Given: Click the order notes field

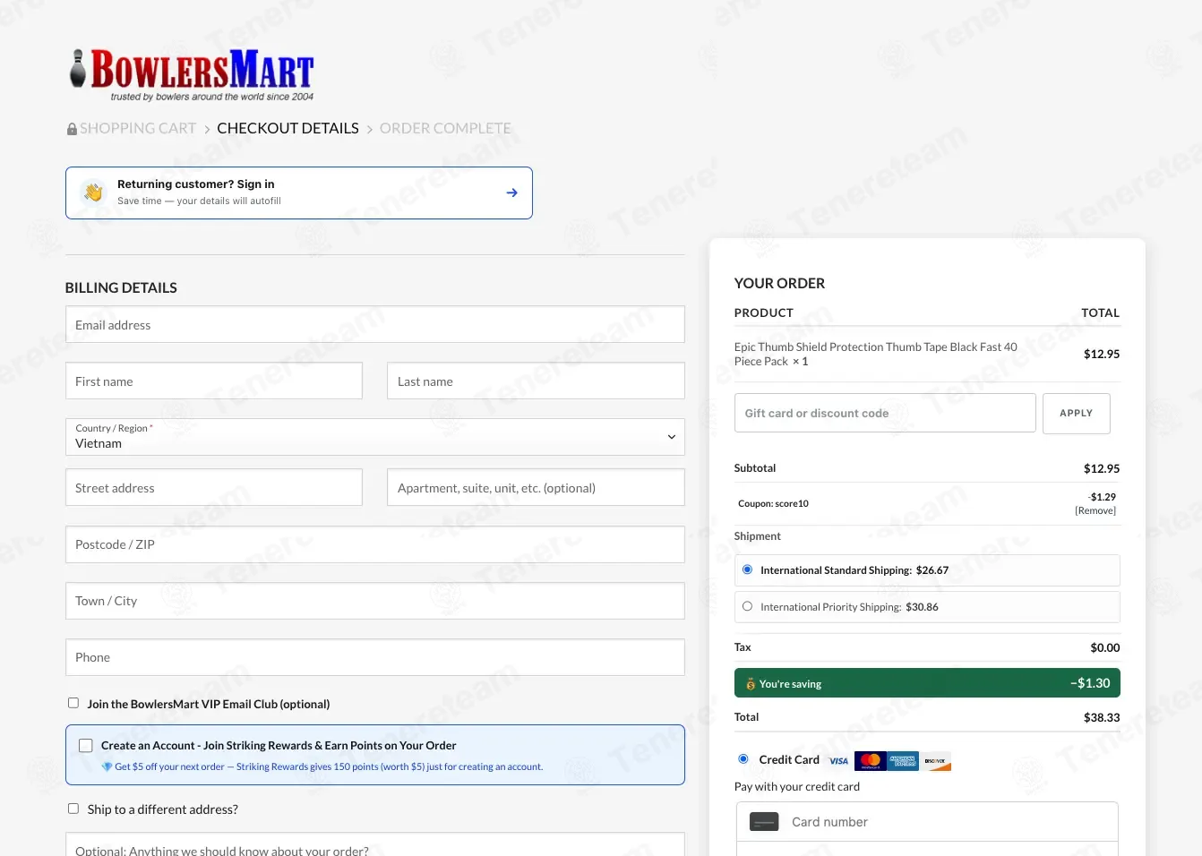Looking at the screenshot, I should 375,844.
